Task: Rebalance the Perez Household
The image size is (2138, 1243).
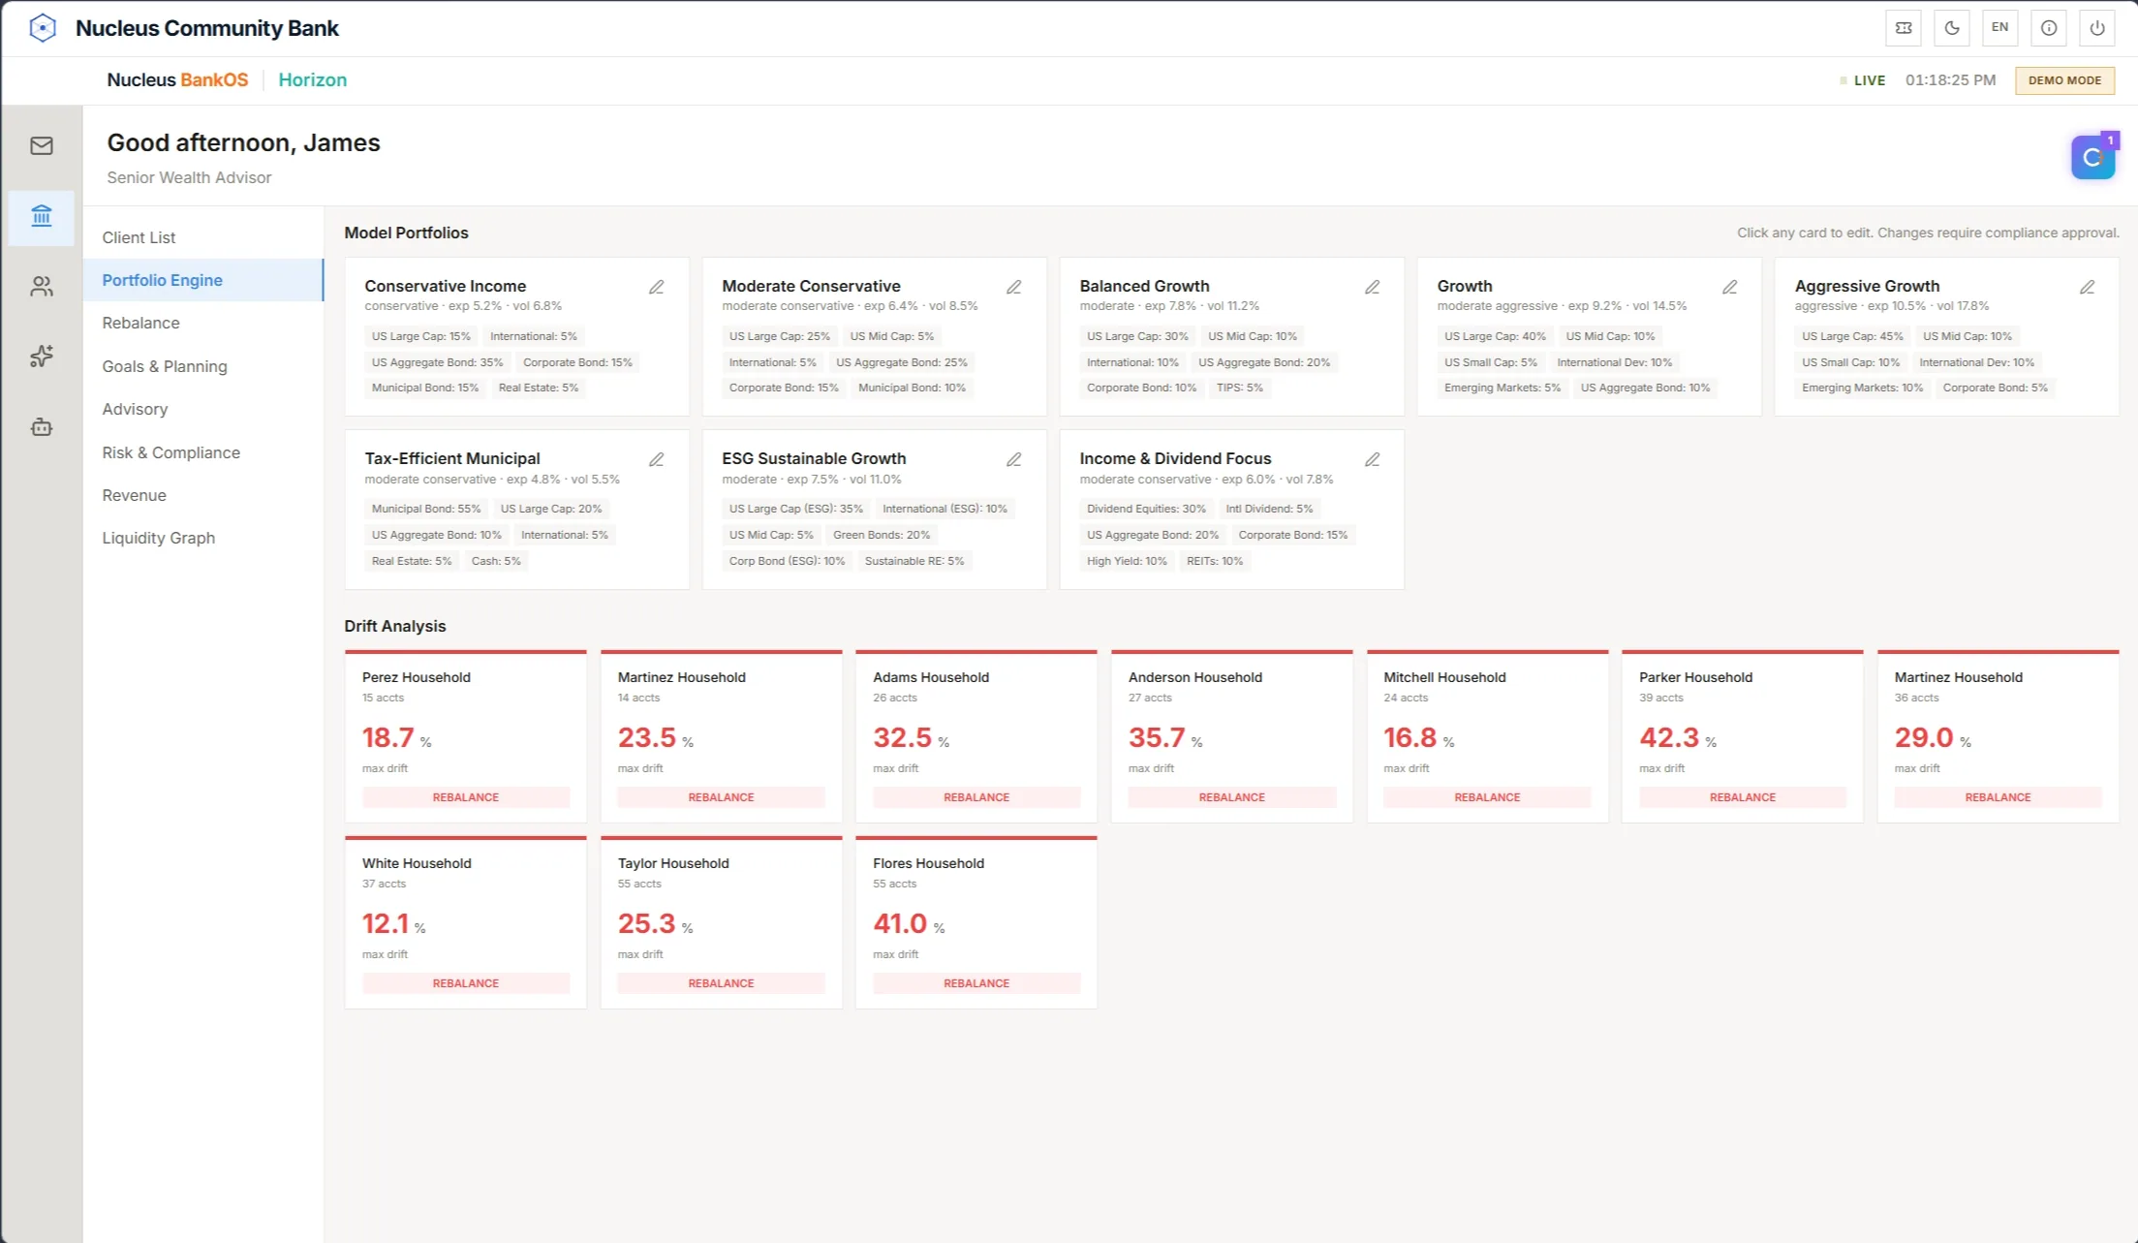Action: click(x=466, y=797)
